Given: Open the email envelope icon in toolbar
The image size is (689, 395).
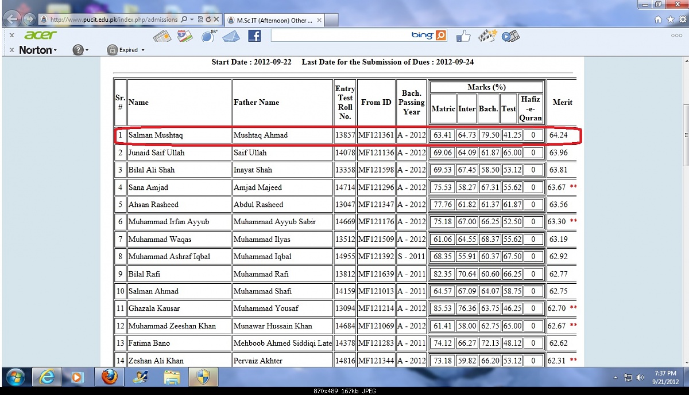Looking at the screenshot, I should 231,37.
